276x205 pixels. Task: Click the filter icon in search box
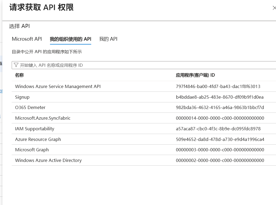16,65
